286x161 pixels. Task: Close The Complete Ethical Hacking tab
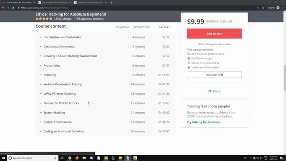pyautogui.click(x=70, y=3)
